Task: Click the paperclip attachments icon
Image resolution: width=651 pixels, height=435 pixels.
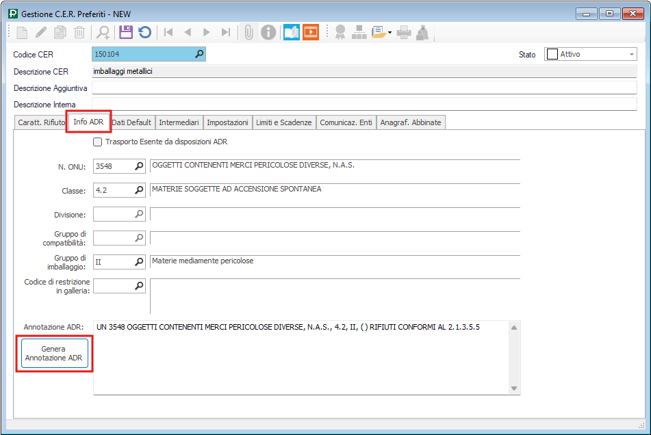Action: [249, 32]
